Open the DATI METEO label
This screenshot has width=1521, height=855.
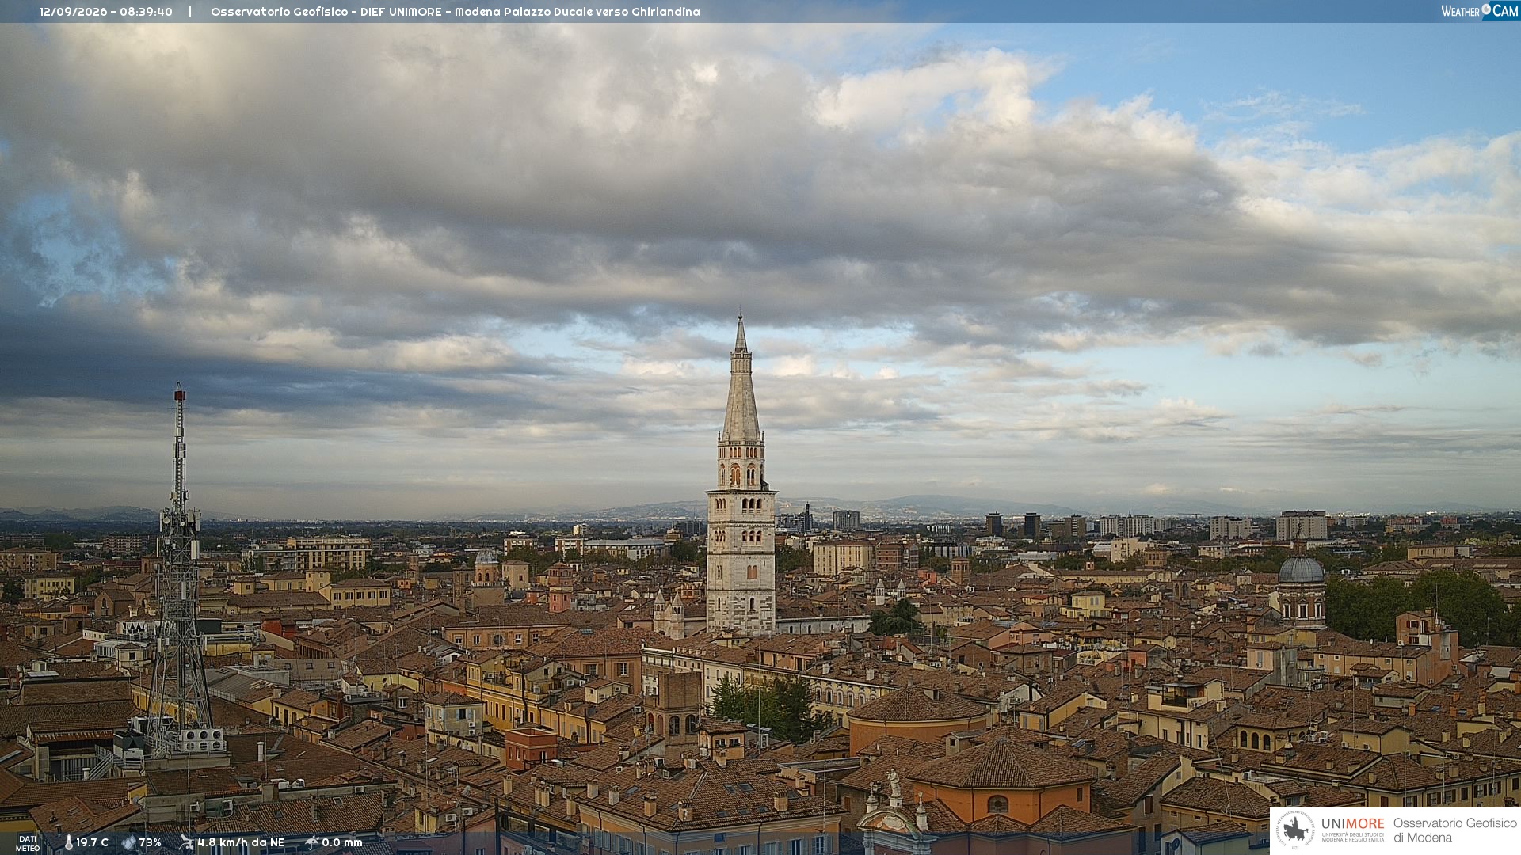point(28,843)
